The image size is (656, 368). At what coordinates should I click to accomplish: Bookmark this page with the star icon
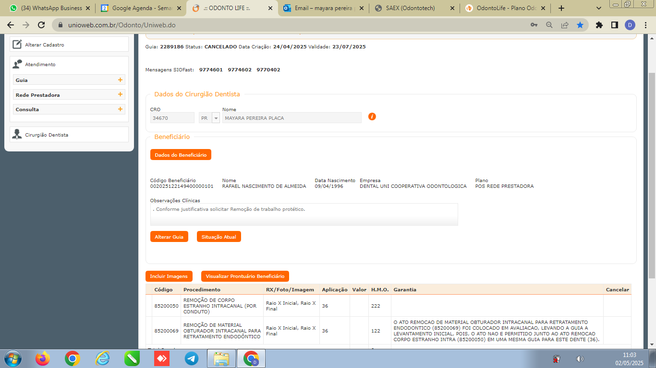pyautogui.click(x=580, y=25)
